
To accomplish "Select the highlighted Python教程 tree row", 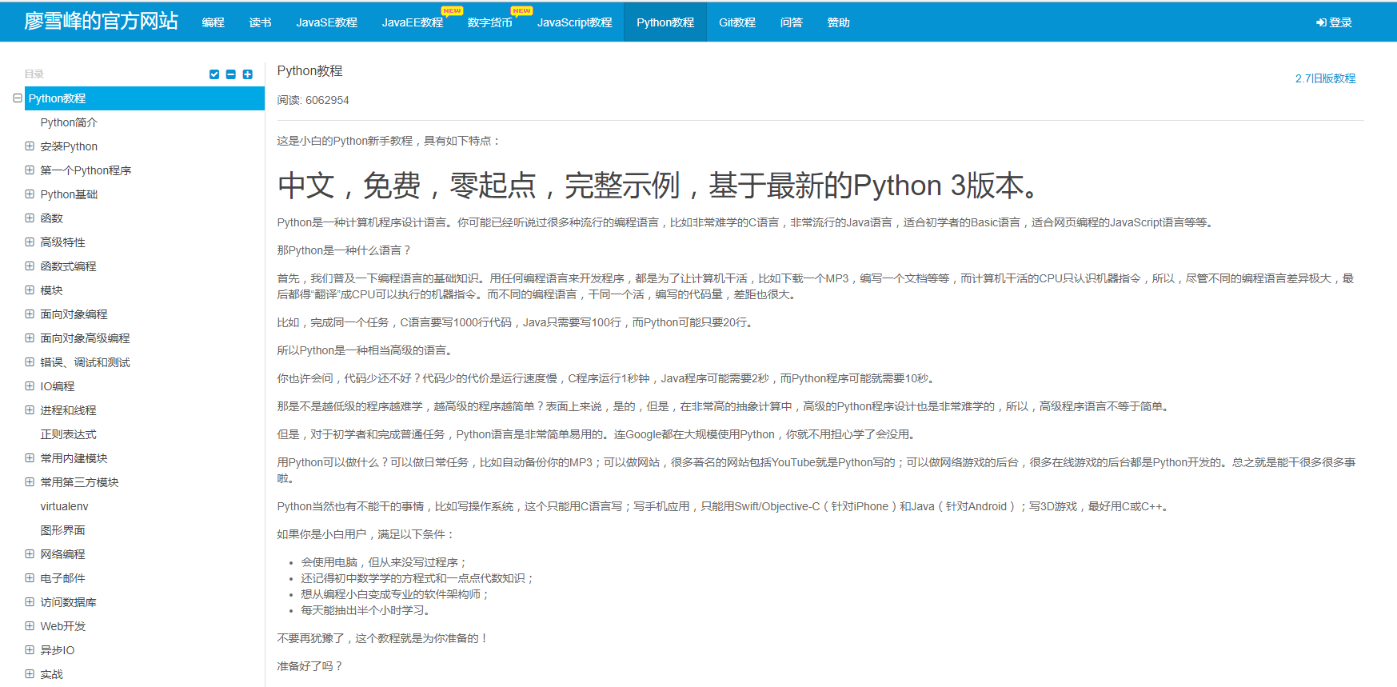I will point(145,98).
